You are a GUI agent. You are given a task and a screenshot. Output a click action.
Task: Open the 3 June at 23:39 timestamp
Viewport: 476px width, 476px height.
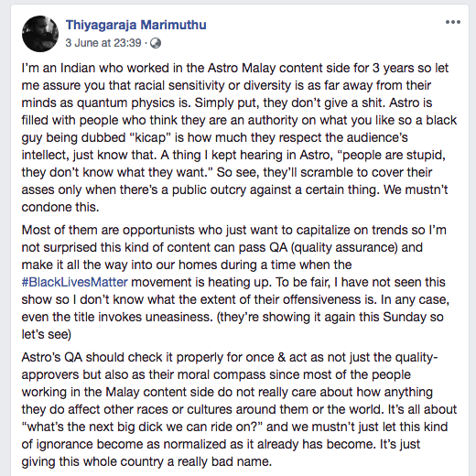[103, 43]
